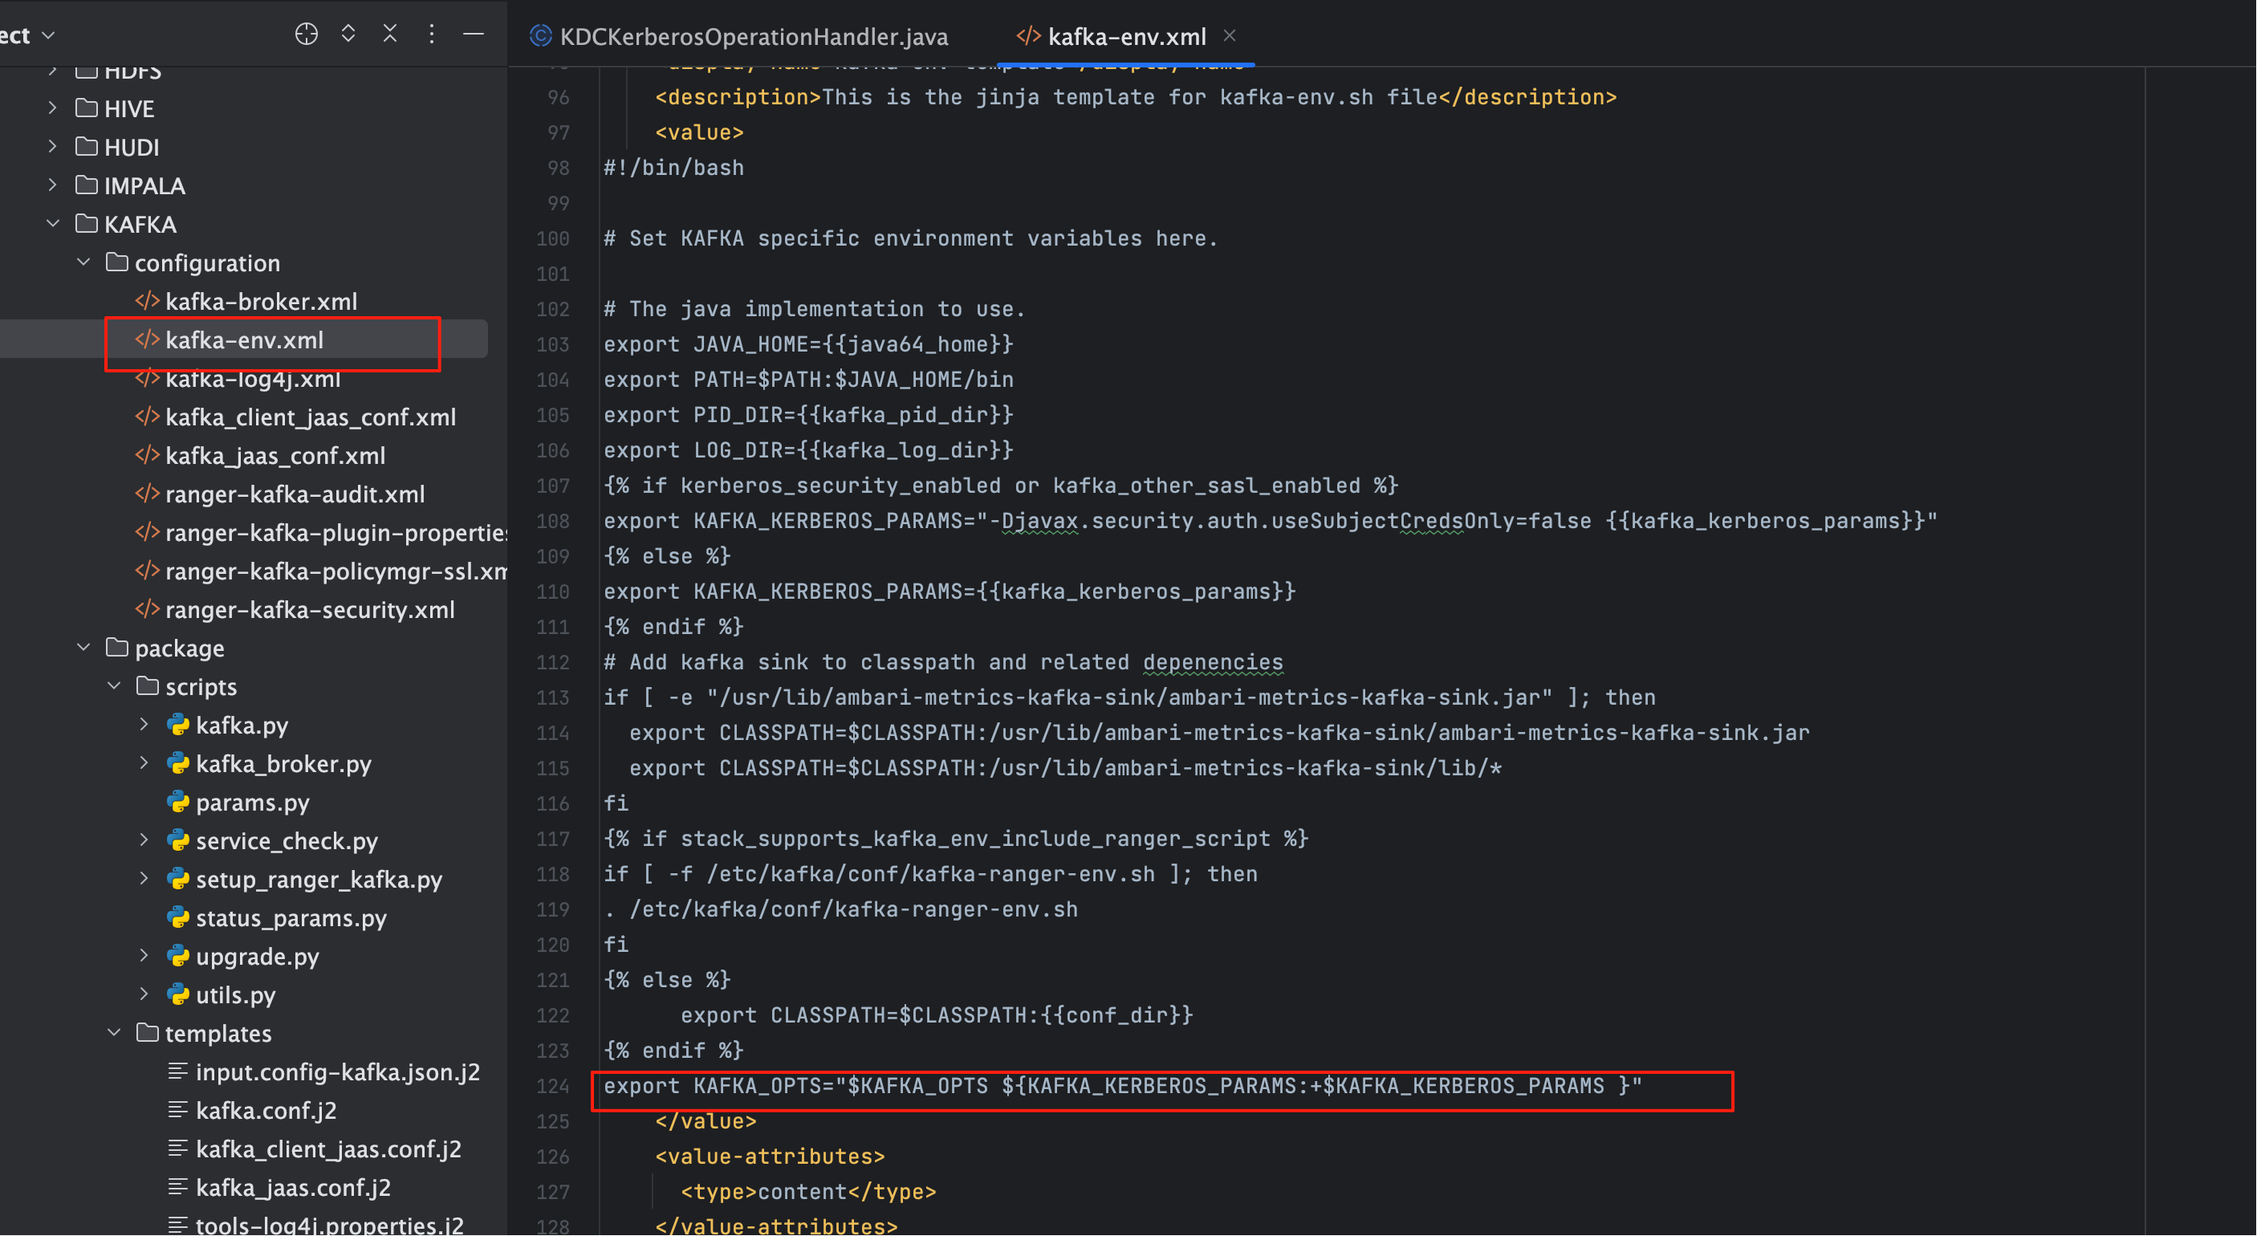Image resolution: width=2257 pixels, height=1236 pixels.
Task: Click the KAFKA folder icon
Action: [86, 224]
